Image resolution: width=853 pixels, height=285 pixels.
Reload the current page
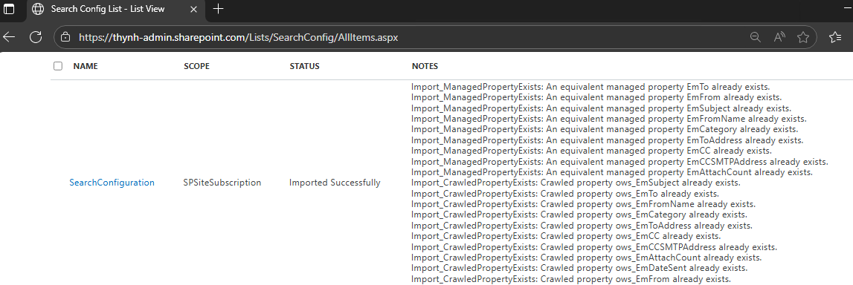click(36, 37)
